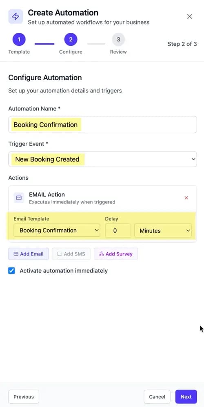Viewport: 204px width, 407px height.
Task: Click the Automation Name text field
Action: pyautogui.click(x=103, y=124)
